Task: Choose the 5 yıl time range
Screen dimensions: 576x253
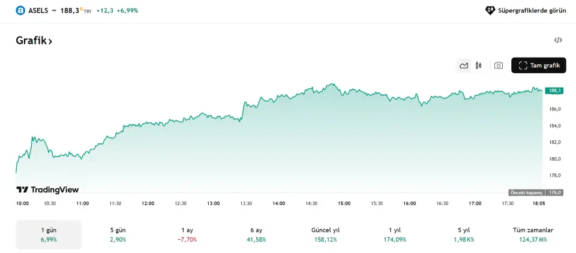Action: (x=463, y=234)
